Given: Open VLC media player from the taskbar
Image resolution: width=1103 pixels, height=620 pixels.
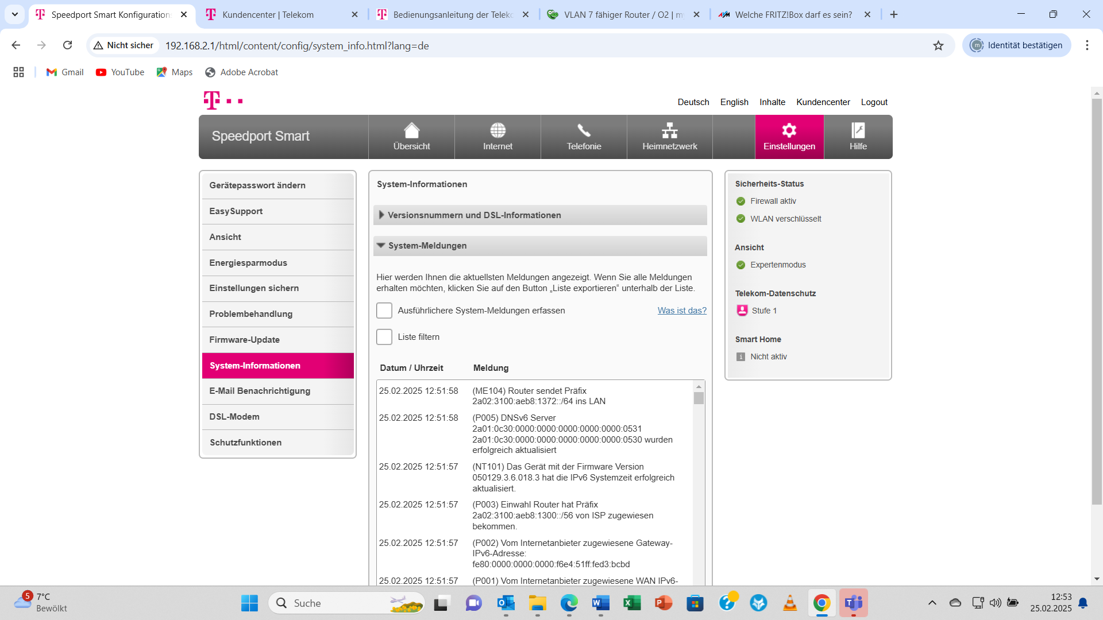Looking at the screenshot, I should click(x=790, y=603).
